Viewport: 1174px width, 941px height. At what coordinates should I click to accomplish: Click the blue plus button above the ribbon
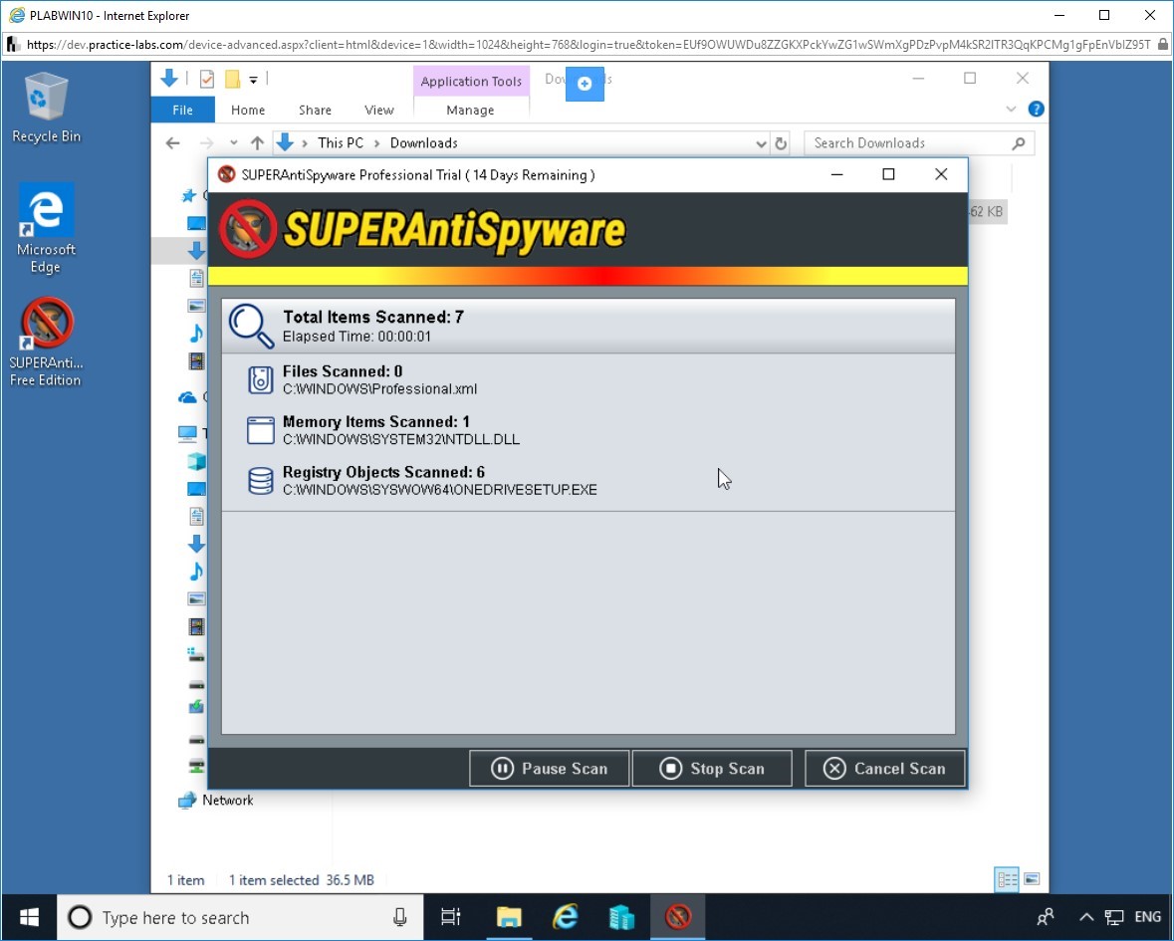(585, 84)
